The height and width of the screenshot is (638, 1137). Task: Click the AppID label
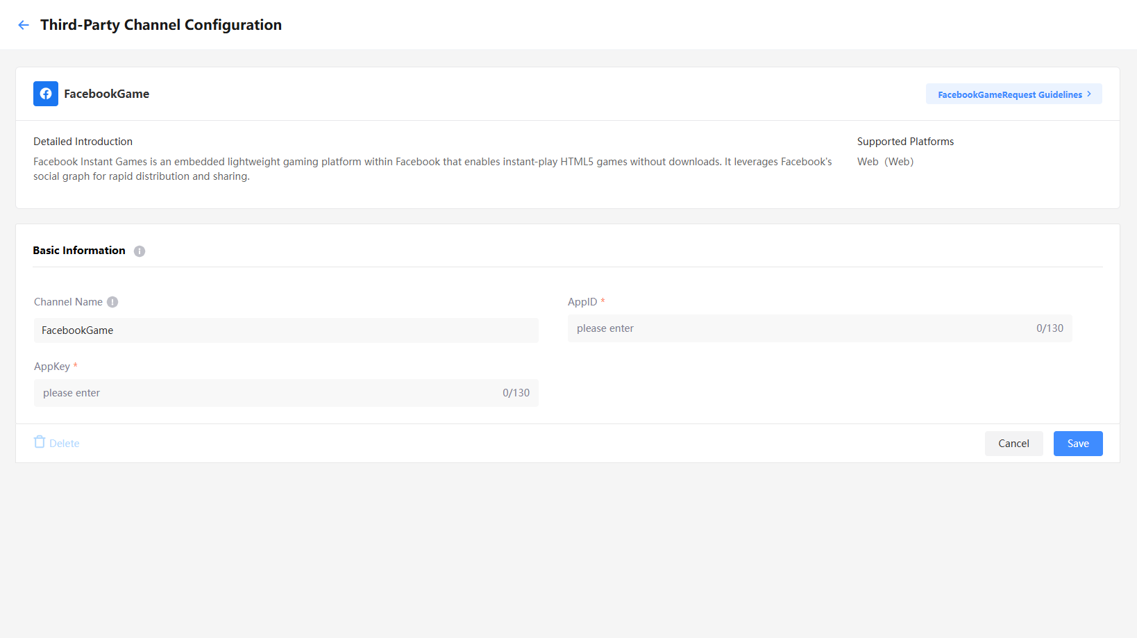(x=582, y=302)
